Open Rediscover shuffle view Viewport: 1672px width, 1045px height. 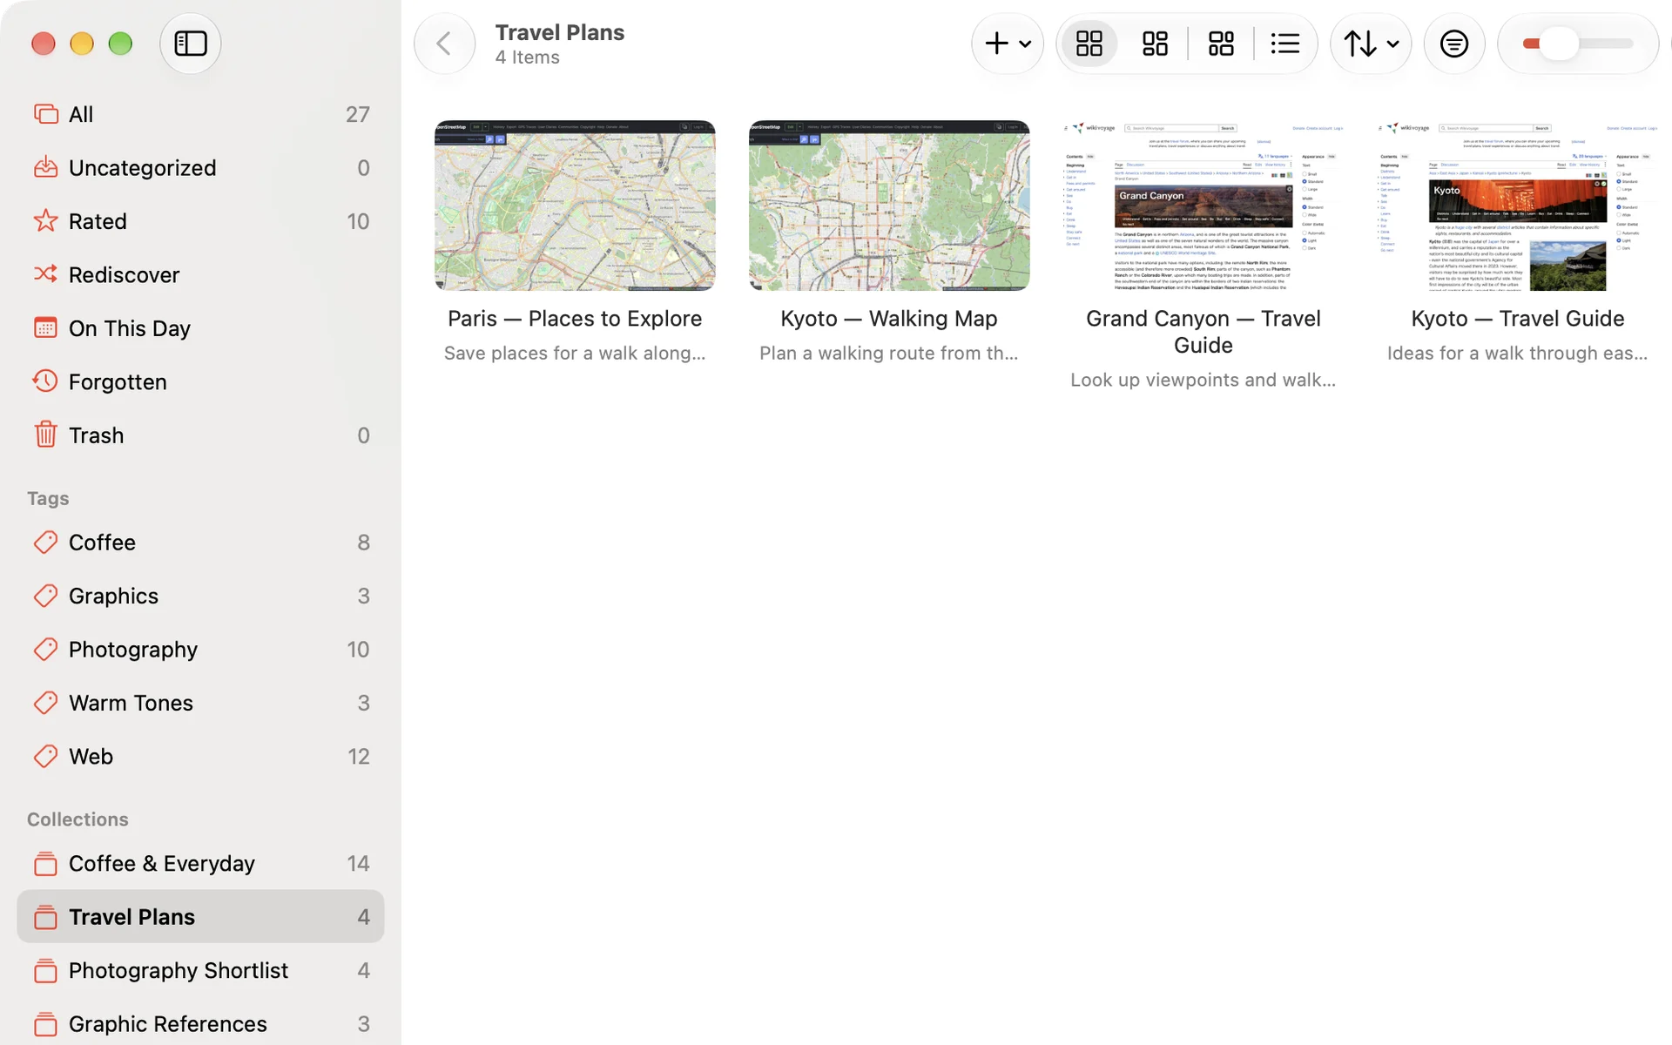pyautogui.click(x=200, y=274)
